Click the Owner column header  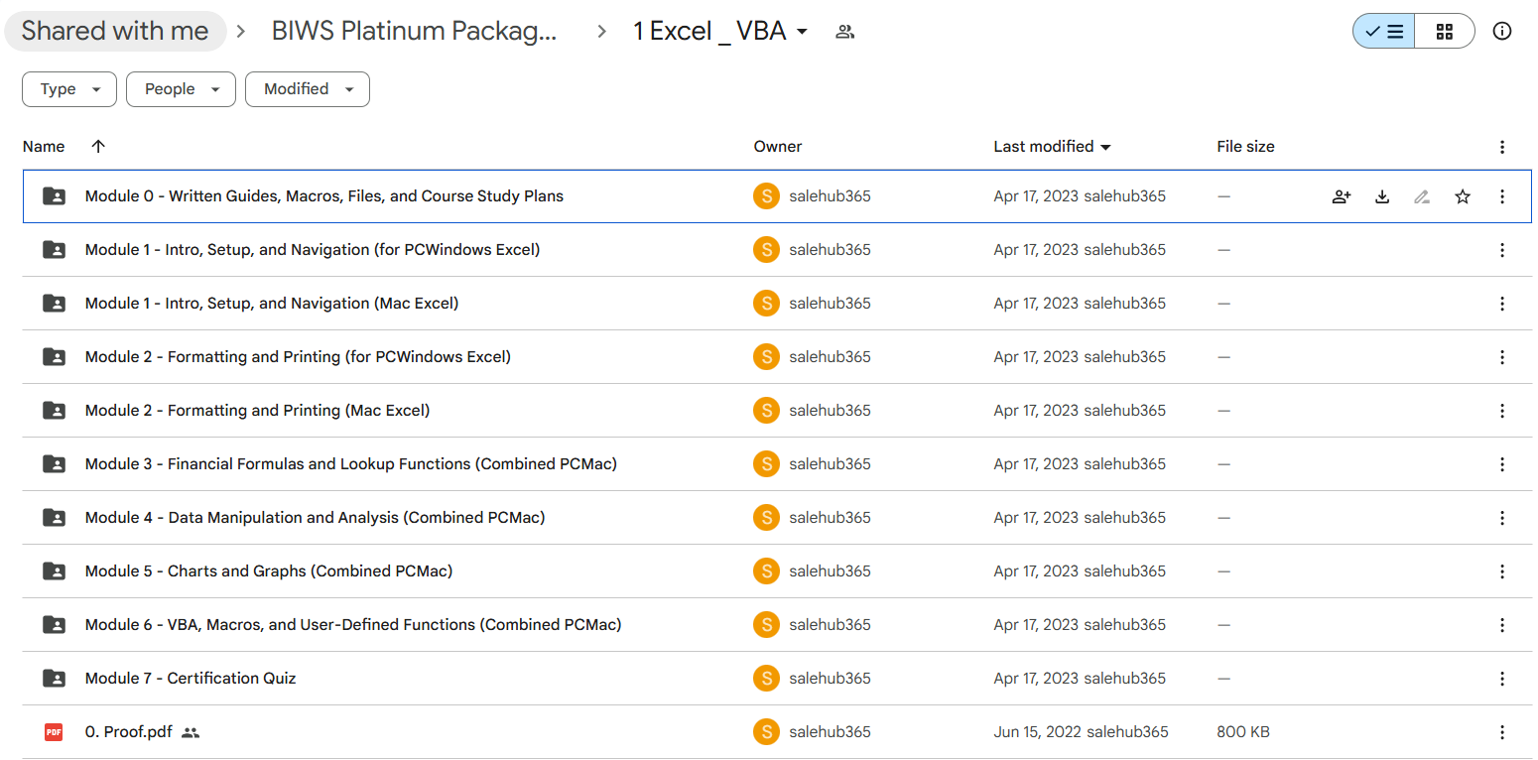tap(778, 147)
